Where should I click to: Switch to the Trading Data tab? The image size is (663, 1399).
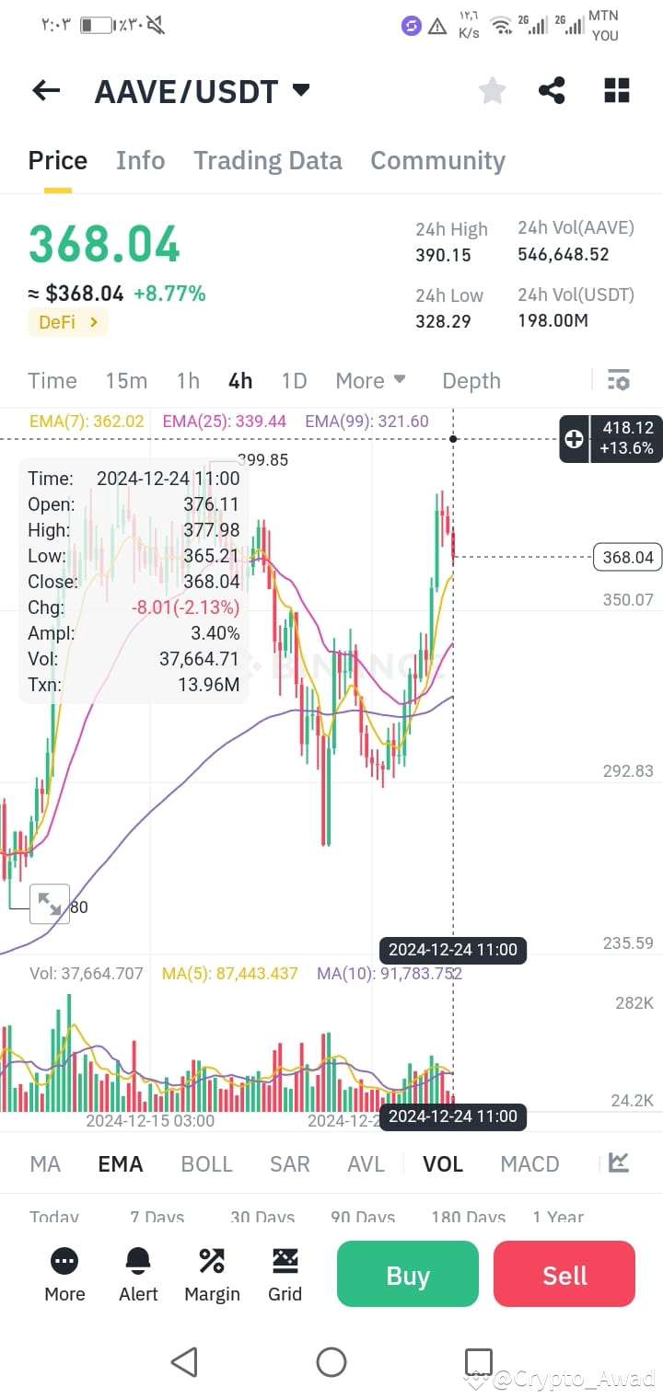tap(267, 160)
